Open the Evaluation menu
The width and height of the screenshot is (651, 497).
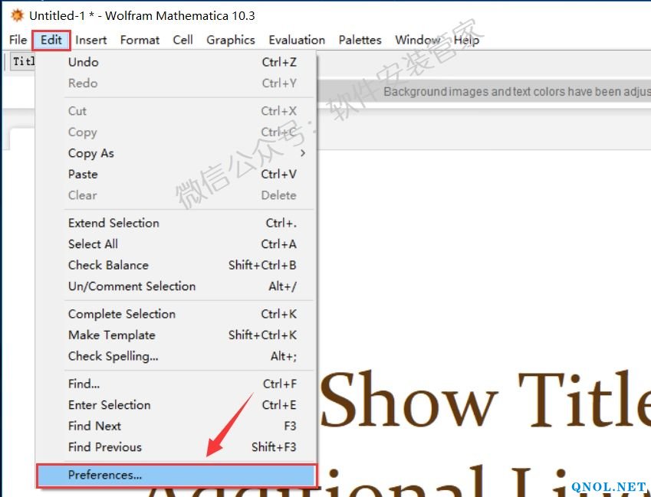click(297, 40)
